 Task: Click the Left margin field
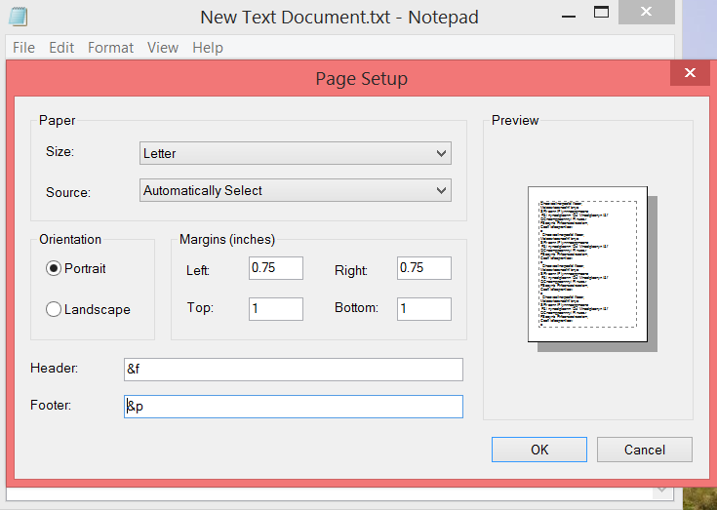pyautogui.click(x=275, y=268)
